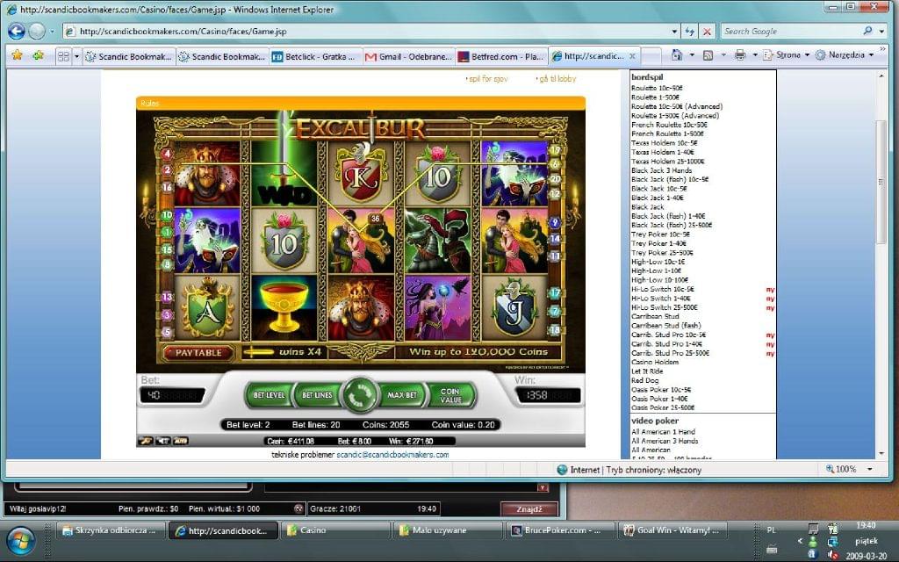Open the tab list dropdown arrow beside Quick Tabs
The height and width of the screenshot is (562, 899).
coord(77,56)
